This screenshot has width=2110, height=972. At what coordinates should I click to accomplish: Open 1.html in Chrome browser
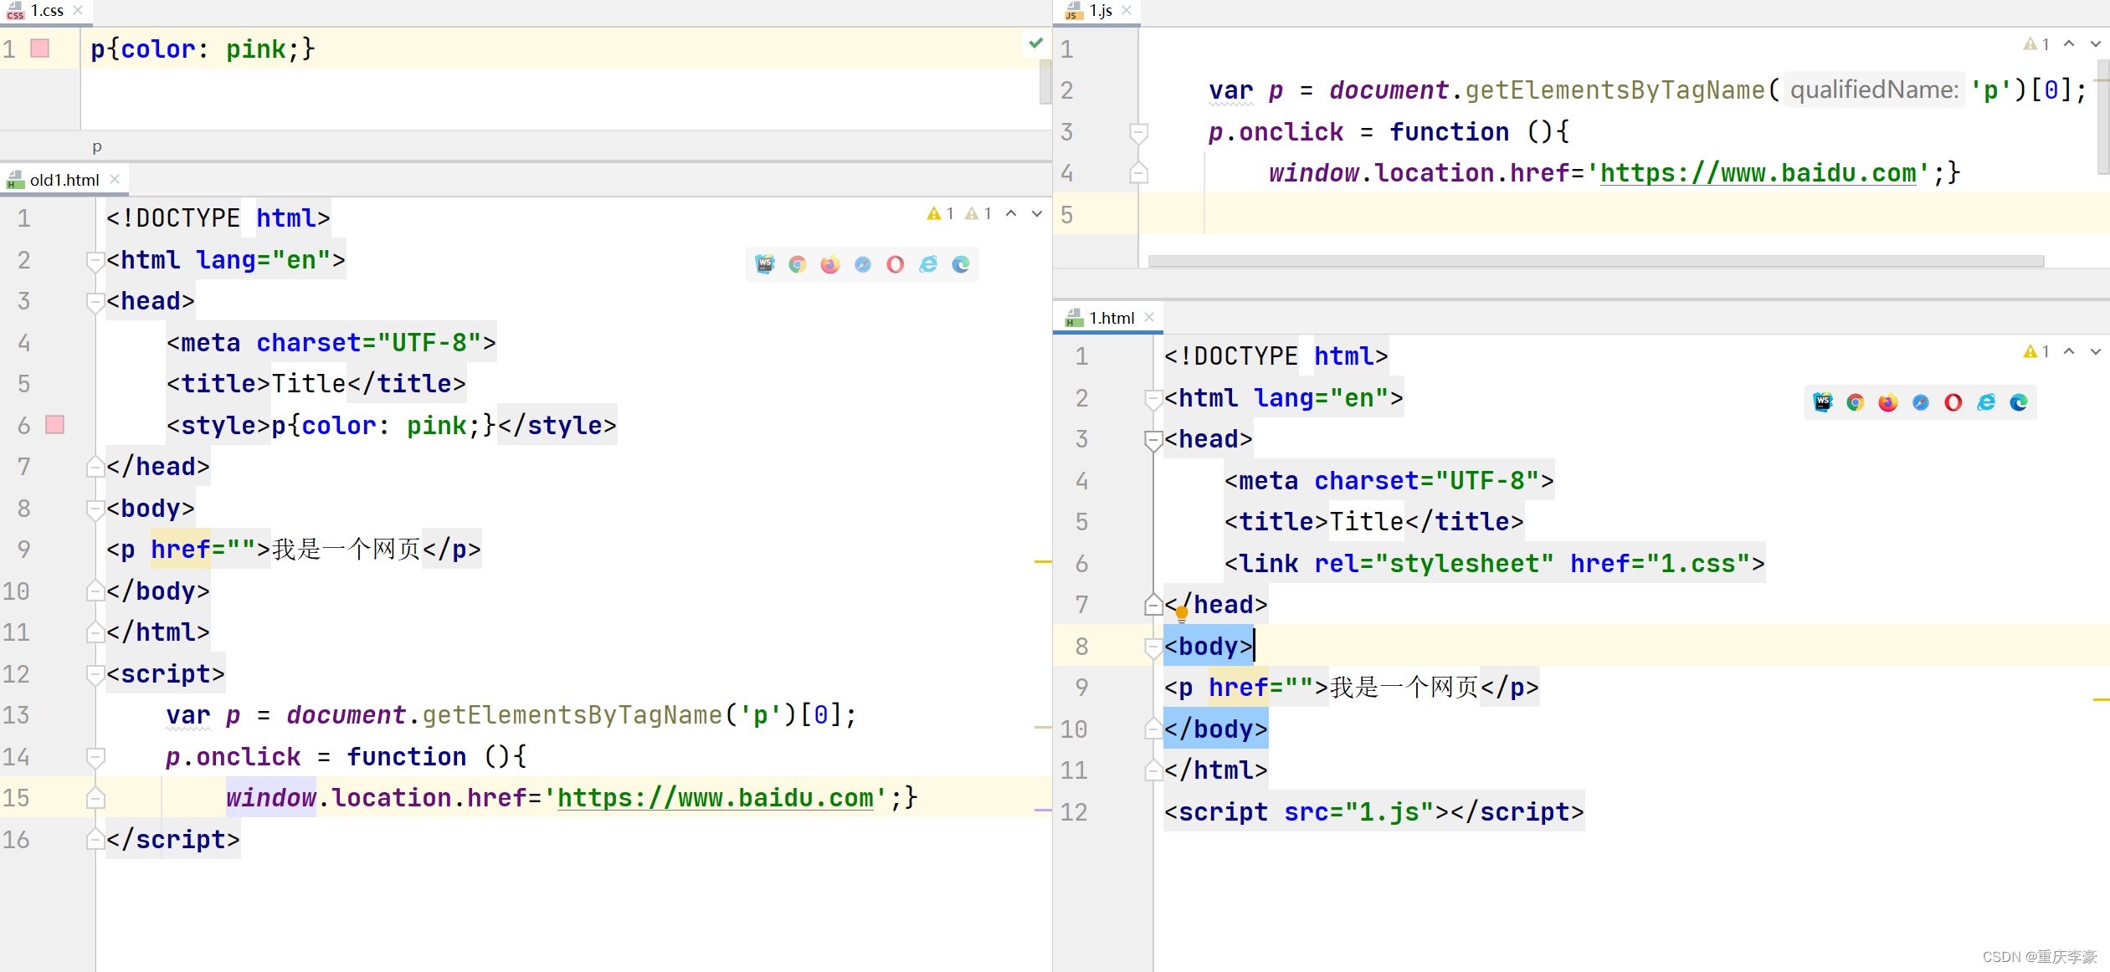pos(1856,402)
